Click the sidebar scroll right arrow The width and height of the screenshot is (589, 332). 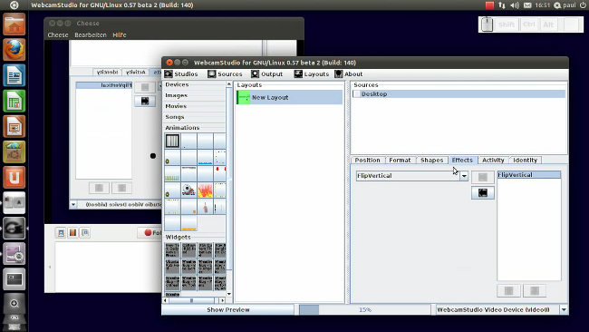(x=222, y=300)
